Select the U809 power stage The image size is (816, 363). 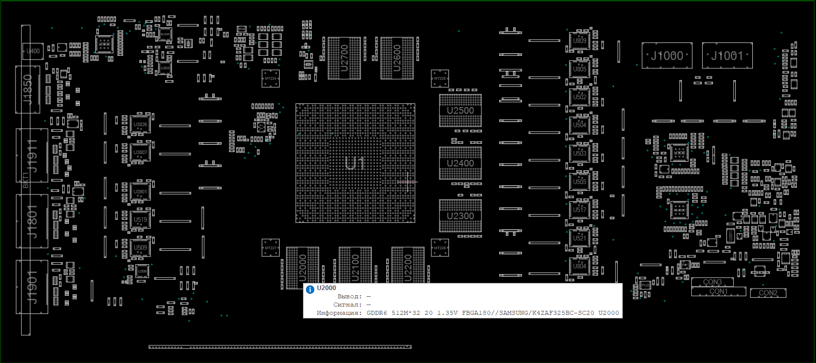(x=579, y=40)
